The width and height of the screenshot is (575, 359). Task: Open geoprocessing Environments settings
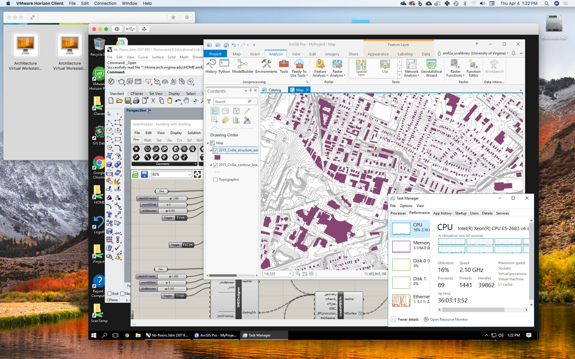[266, 67]
